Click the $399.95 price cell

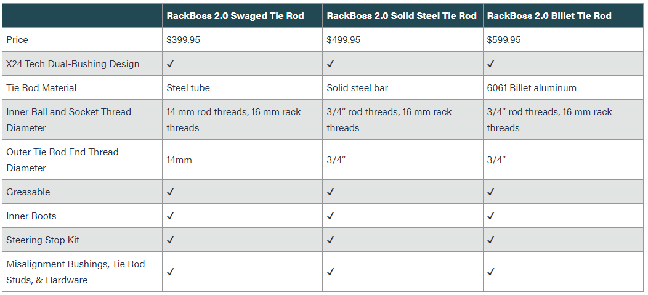[x=183, y=39]
